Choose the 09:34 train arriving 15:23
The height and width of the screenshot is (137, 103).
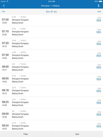click(x=51, y=126)
